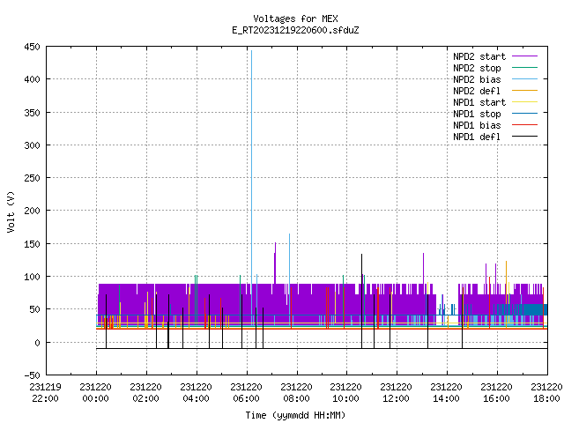
Task: Click the 'Time (yymmdd HH:MM)' x-axis label
Action: click(295, 415)
